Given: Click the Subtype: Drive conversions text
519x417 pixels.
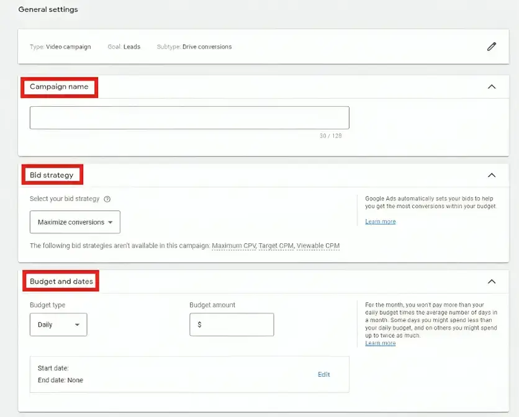Looking at the screenshot, I should (x=194, y=47).
